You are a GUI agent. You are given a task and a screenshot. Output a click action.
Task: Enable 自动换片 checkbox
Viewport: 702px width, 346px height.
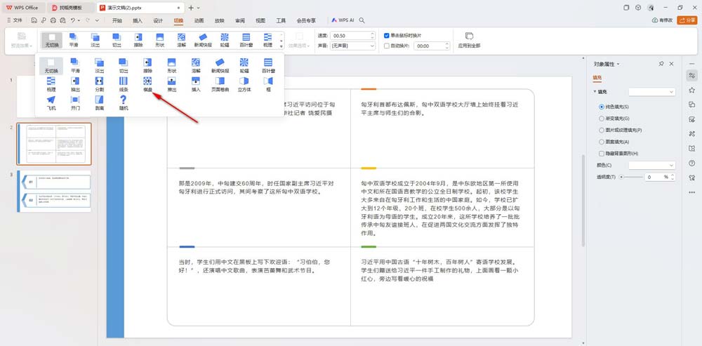click(387, 46)
